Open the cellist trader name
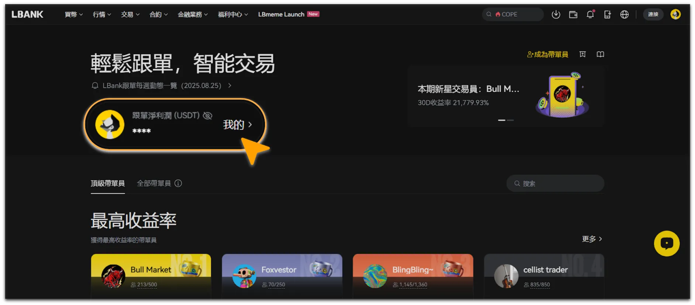Screen dimensions: 695x305 tap(546, 270)
